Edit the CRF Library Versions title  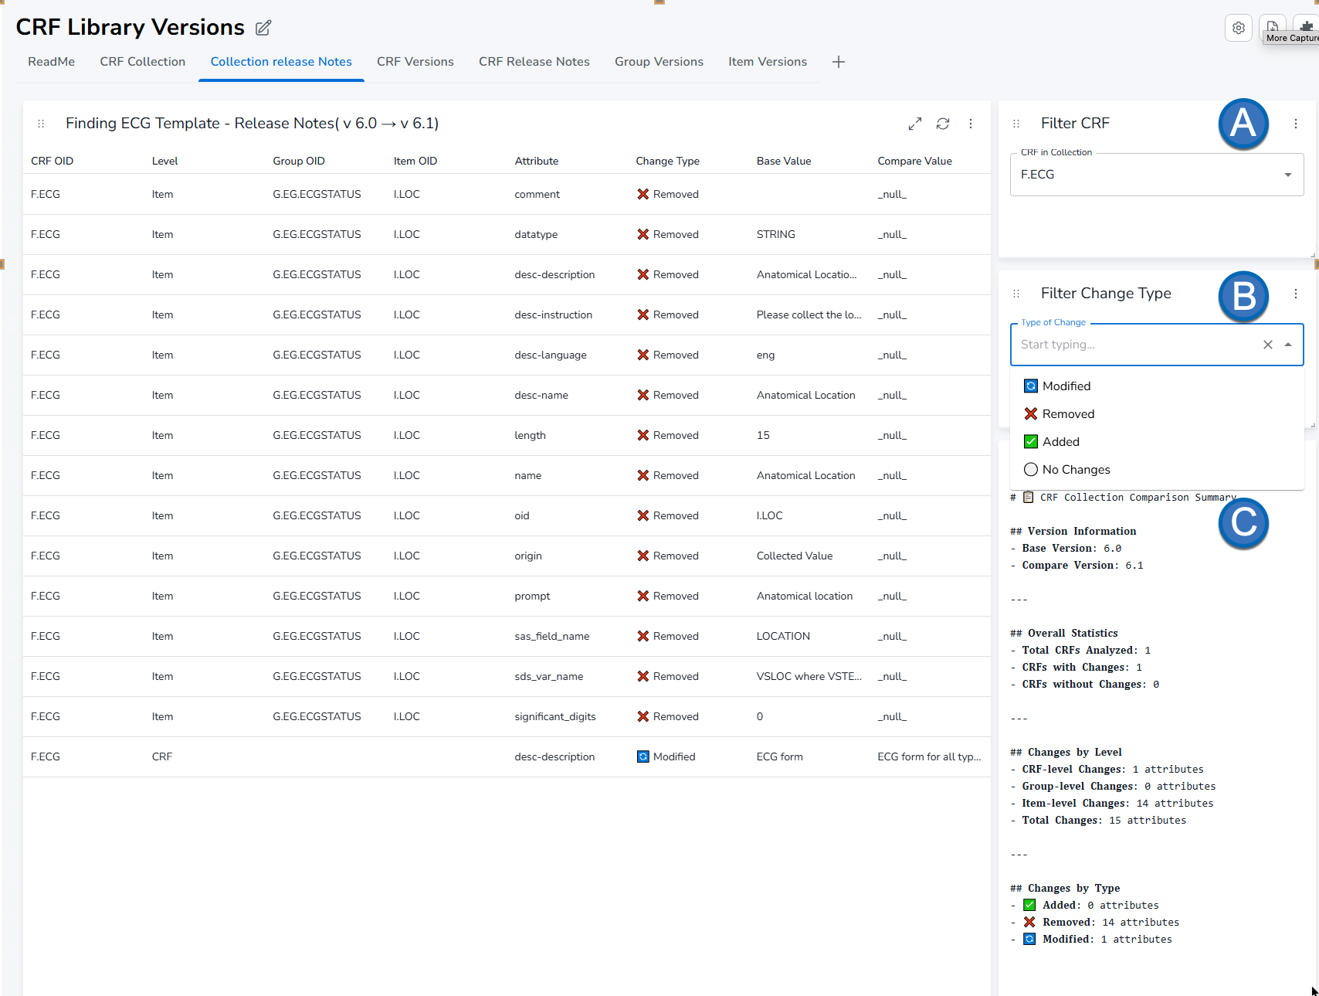point(263,28)
